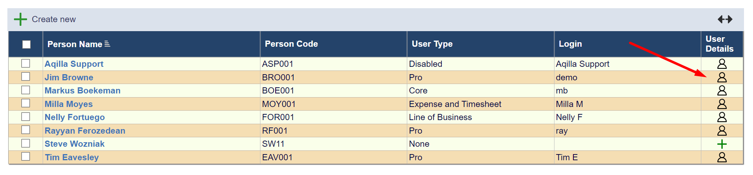Open user details for Jim Browne
Image resolution: width=753 pixels, height=175 pixels.
click(x=722, y=77)
